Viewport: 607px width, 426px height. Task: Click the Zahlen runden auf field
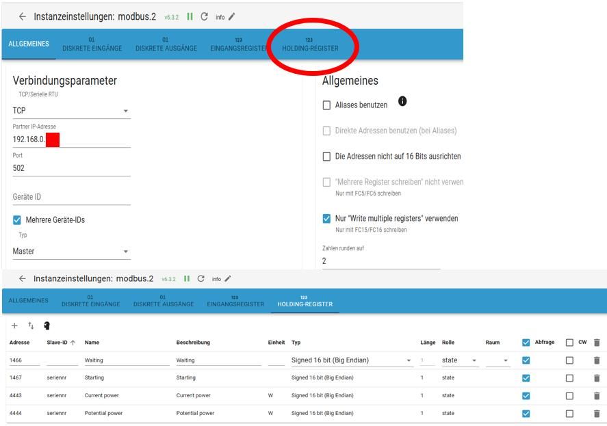381,261
